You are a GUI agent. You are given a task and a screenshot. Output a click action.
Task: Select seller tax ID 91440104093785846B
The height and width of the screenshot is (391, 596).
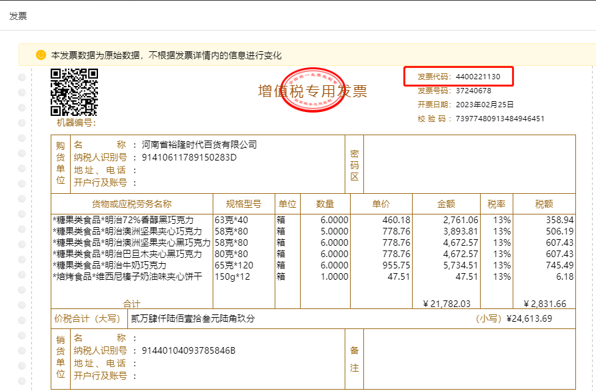pos(189,350)
